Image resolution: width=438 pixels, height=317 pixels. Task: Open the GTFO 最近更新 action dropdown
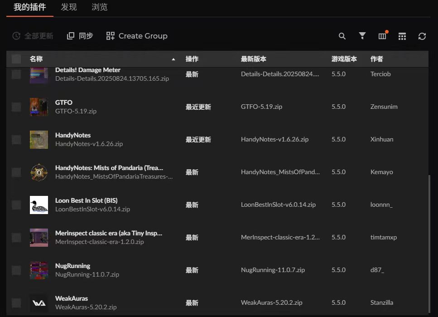[198, 107]
